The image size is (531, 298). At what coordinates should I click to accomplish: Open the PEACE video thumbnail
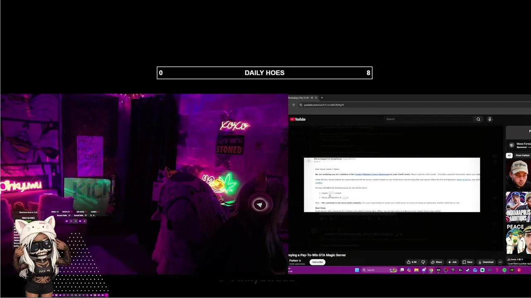tap(518, 239)
